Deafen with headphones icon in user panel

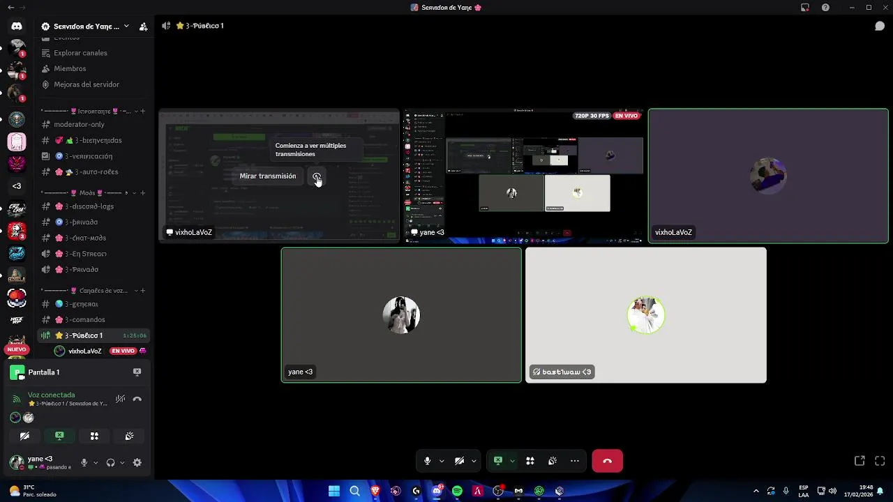coord(110,462)
